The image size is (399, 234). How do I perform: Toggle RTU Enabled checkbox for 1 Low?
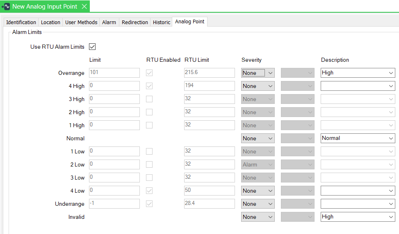click(149, 151)
